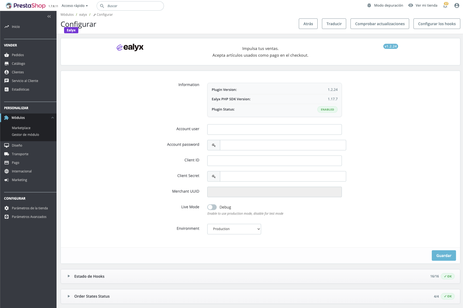The height and width of the screenshot is (308, 463).
Task: Expand the Order States Status section
Action: tap(92, 296)
